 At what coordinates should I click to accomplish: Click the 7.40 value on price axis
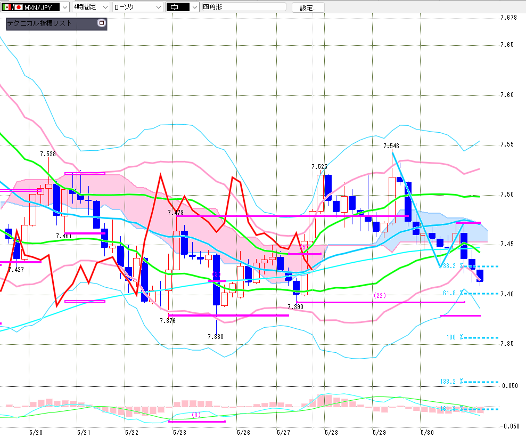pos(507,294)
